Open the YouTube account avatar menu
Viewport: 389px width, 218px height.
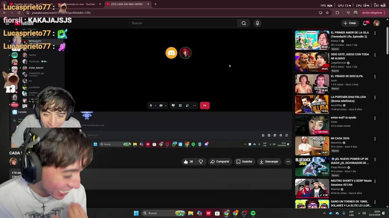[377, 23]
